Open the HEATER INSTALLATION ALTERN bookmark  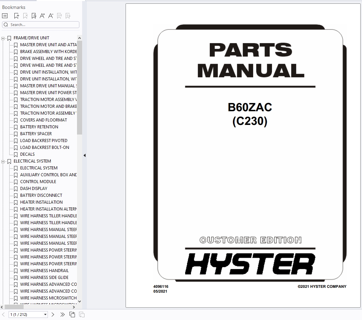[x=48, y=209]
